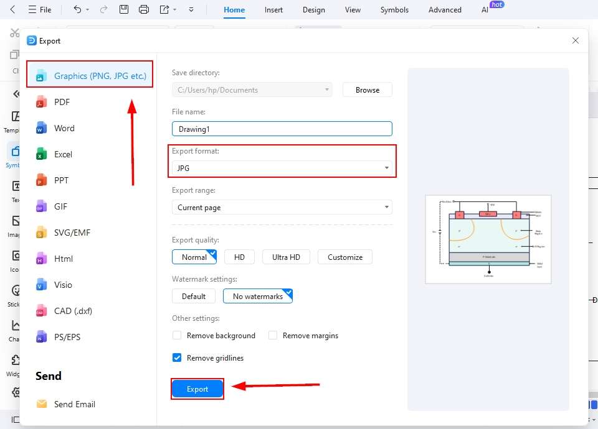Select Graphics (PNG, JPG etc.) export type
This screenshot has height=429, width=598.
90,76
